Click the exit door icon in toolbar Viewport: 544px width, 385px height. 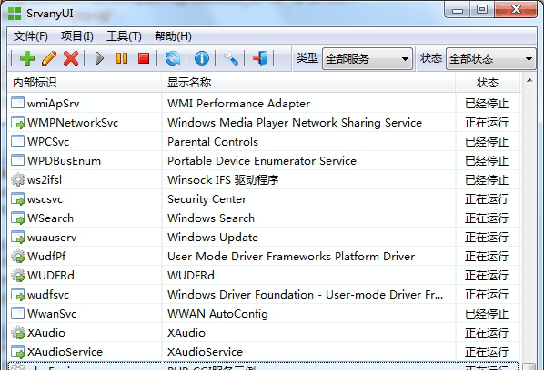click(x=260, y=58)
